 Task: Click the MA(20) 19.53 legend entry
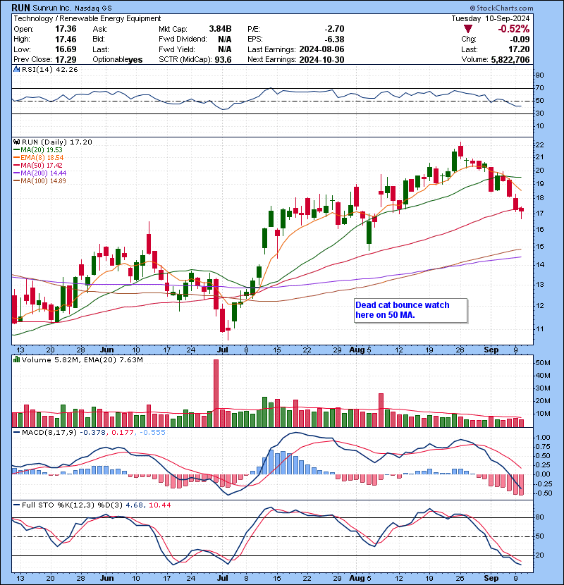click(38, 149)
